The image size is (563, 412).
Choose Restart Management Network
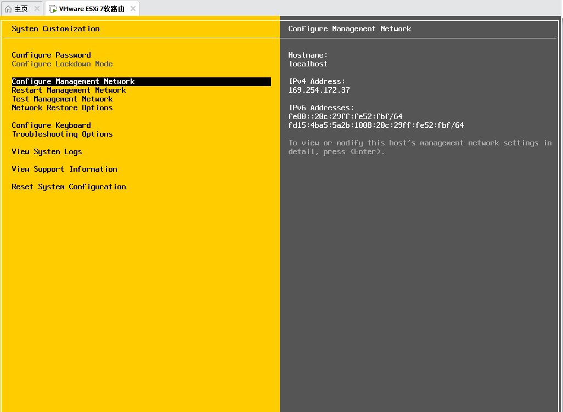tap(69, 90)
